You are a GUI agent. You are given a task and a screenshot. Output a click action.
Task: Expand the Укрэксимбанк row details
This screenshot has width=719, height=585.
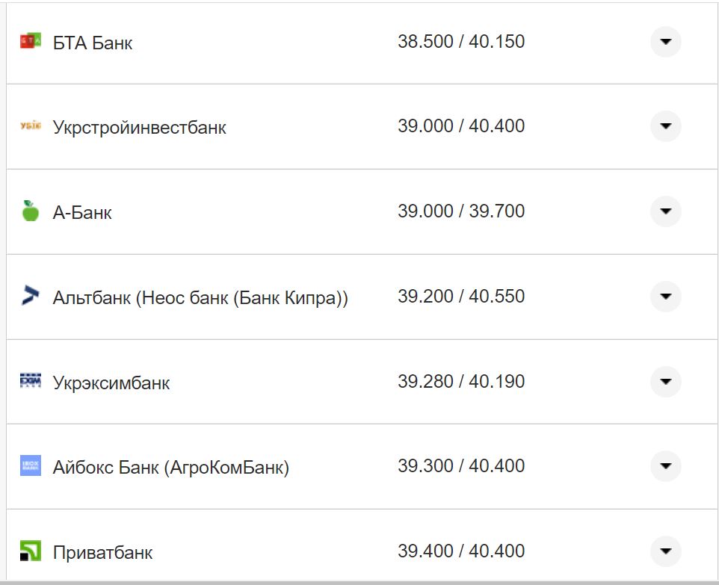coord(665,382)
